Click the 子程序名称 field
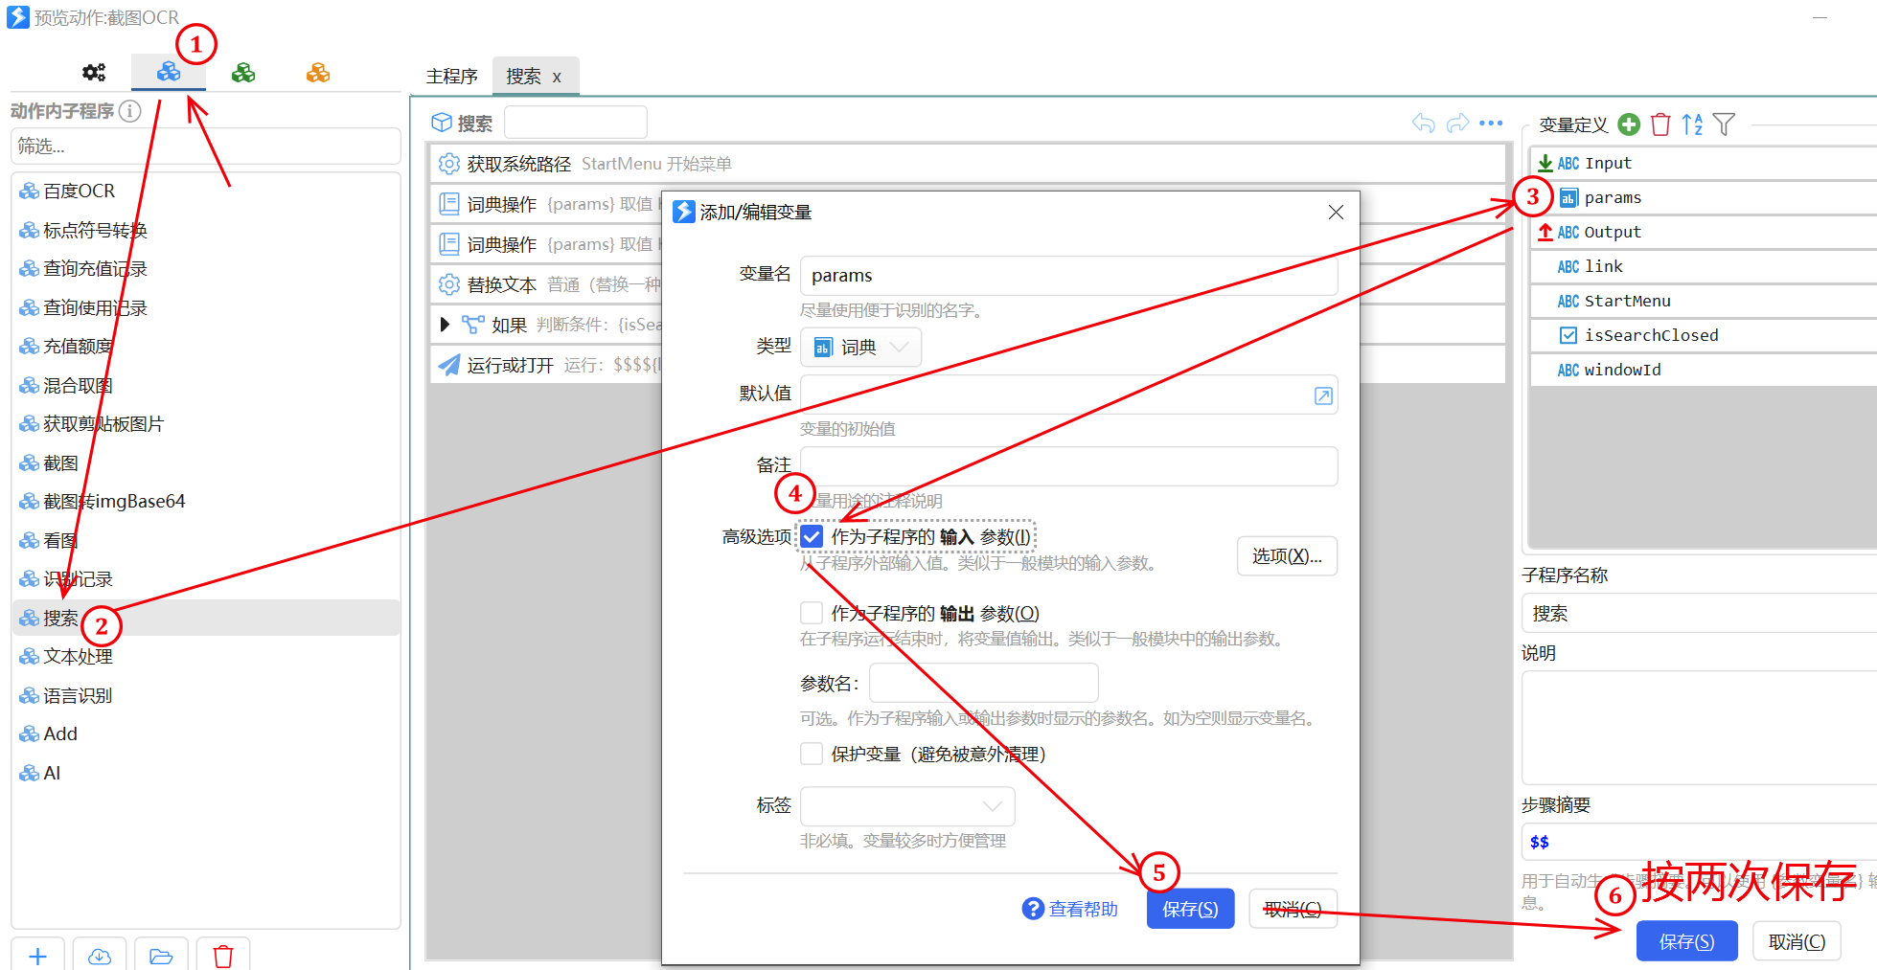Screen dimensions: 1877x970 tap(1699, 614)
